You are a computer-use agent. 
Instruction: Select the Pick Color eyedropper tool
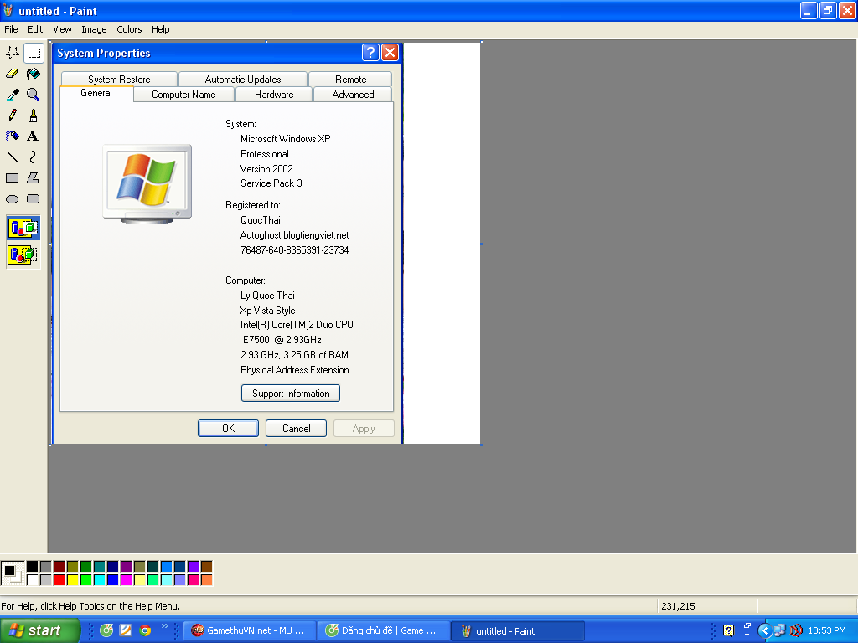point(13,95)
